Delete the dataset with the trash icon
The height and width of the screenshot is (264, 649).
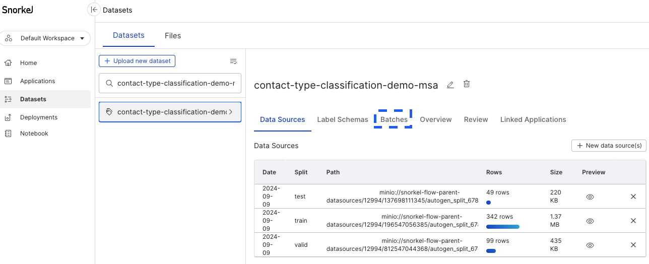(x=467, y=84)
